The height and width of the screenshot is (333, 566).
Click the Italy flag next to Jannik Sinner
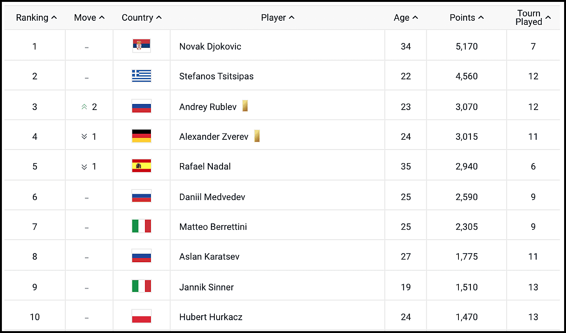pos(141,286)
